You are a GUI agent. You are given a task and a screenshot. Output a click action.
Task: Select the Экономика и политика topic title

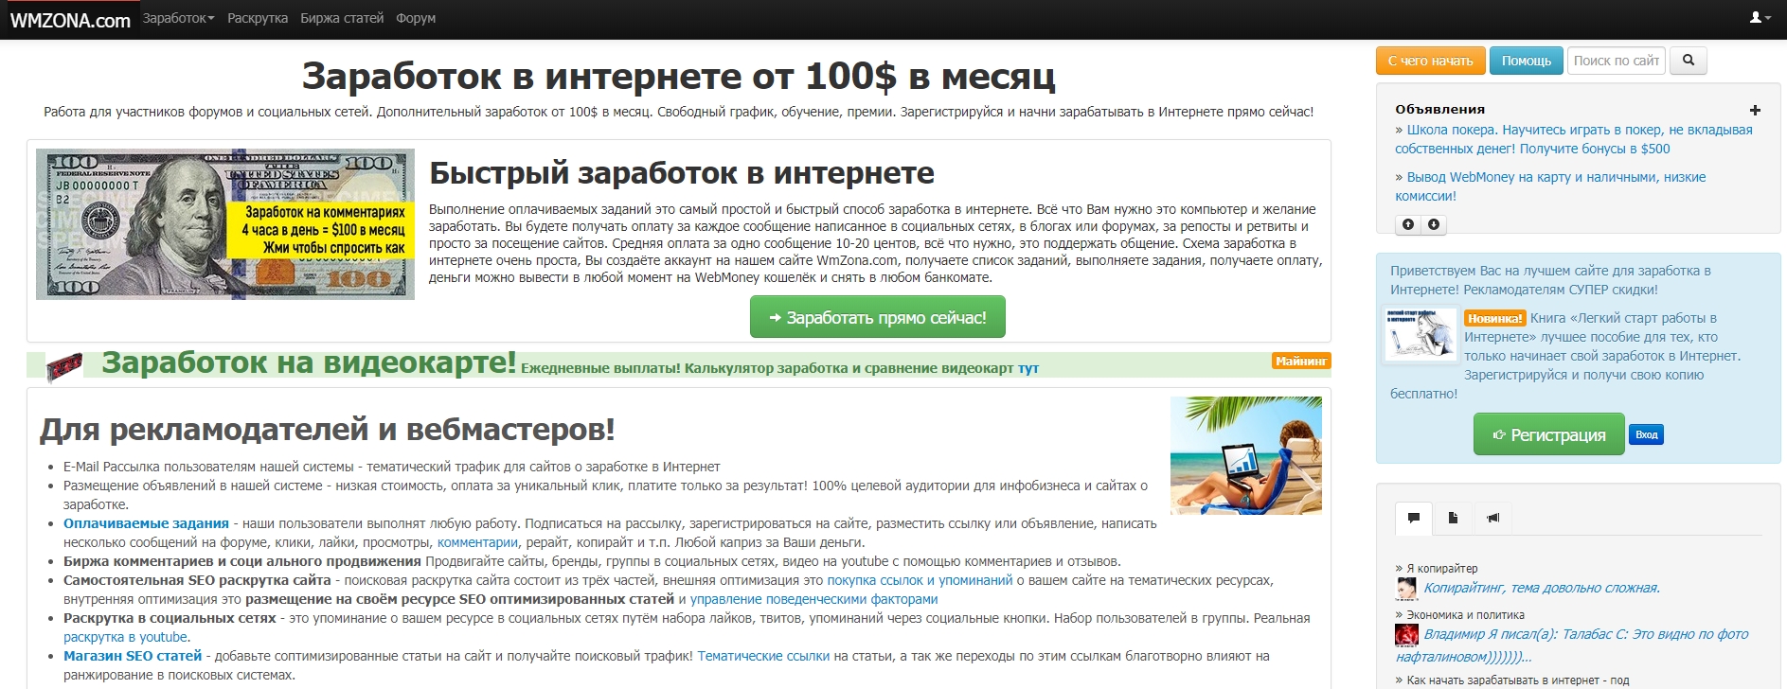point(1465,614)
